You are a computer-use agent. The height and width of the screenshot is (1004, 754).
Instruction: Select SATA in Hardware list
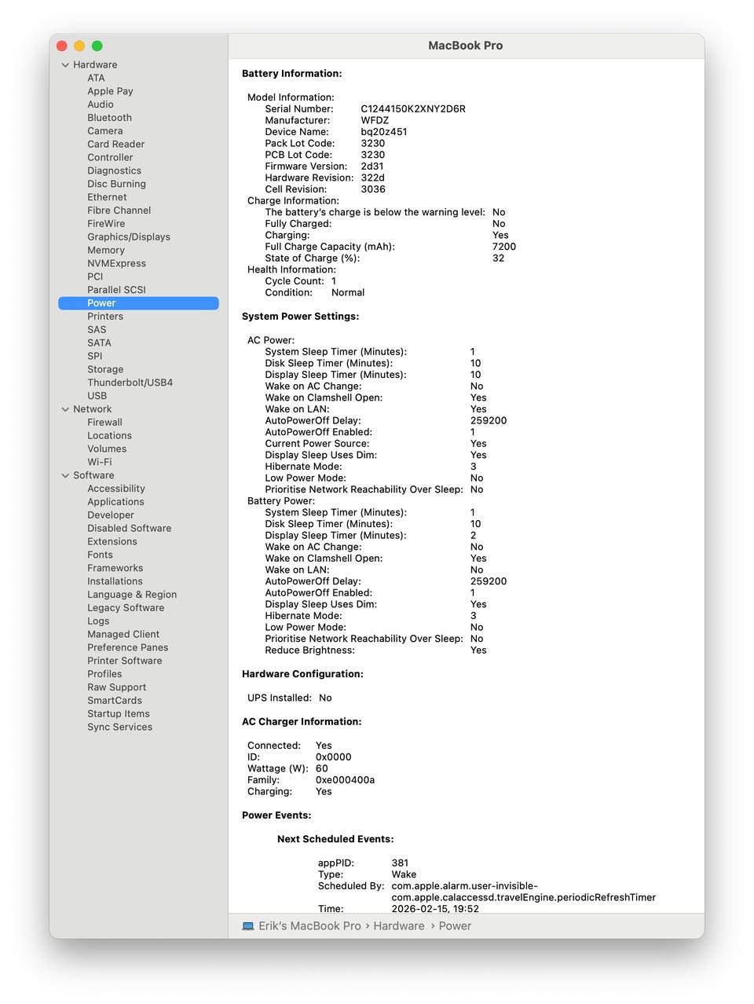[99, 343]
